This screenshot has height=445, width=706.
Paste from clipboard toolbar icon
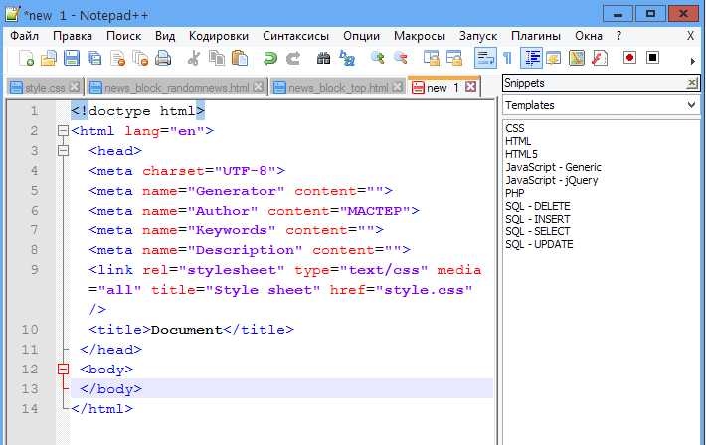tap(240, 58)
